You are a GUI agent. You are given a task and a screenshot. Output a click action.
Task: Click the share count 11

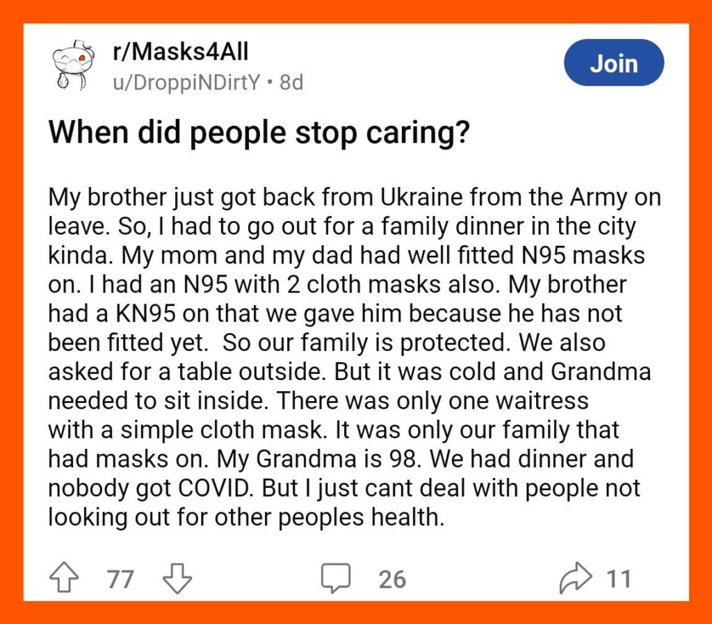click(x=618, y=579)
